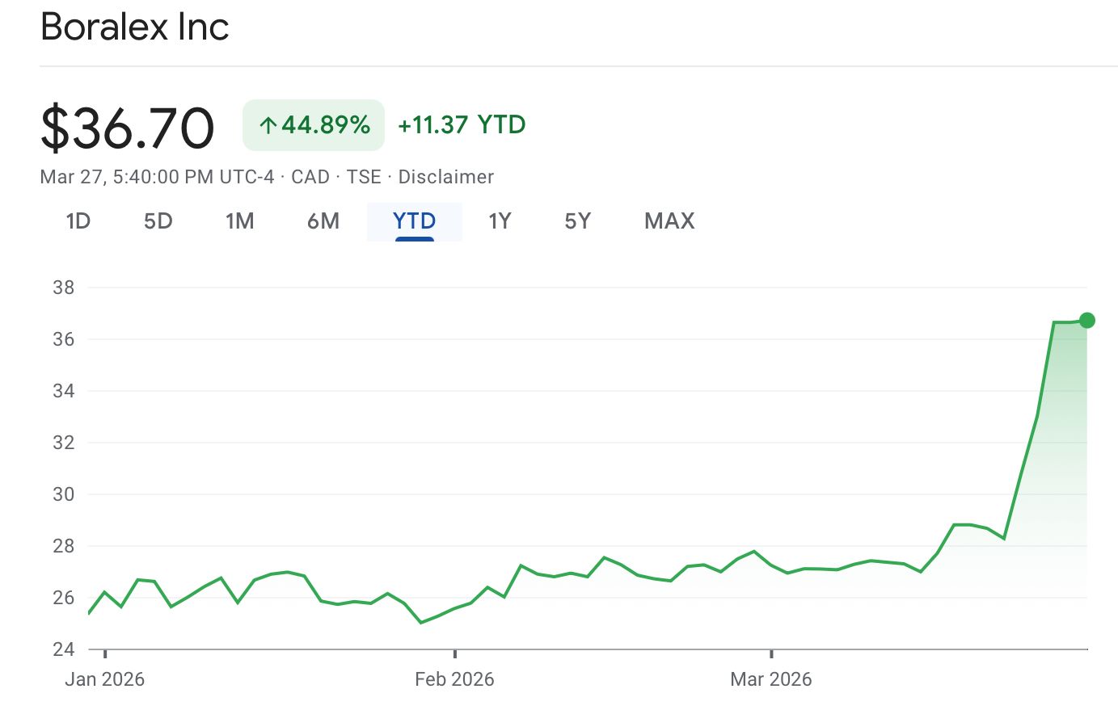Show the MAX history range
Screen dimensions: 1118x710
(x=669, y=221)
